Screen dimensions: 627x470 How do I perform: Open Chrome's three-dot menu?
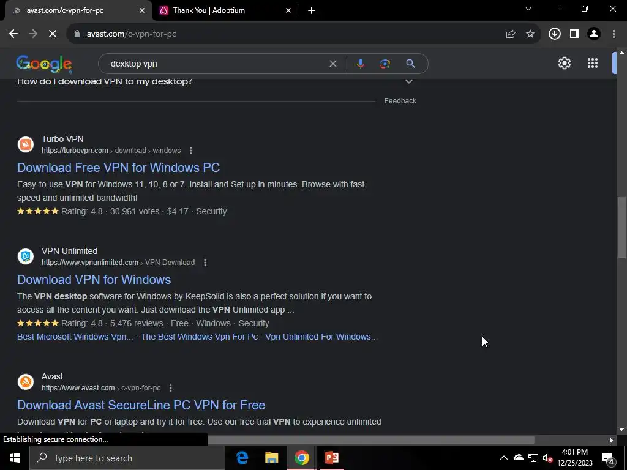tap(614, 34)
